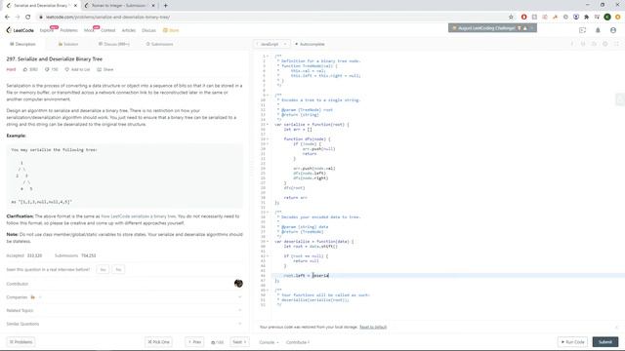Click the Run Code button
Screen dimensions: 625x351
click(573, 342)
